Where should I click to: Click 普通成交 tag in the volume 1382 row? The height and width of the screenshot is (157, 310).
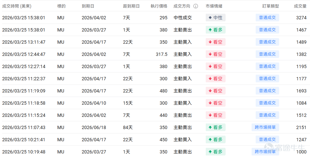coord(267,54)
